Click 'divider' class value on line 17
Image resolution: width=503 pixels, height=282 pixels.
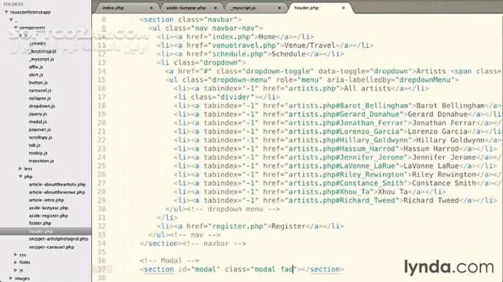[x=235, y=97]
